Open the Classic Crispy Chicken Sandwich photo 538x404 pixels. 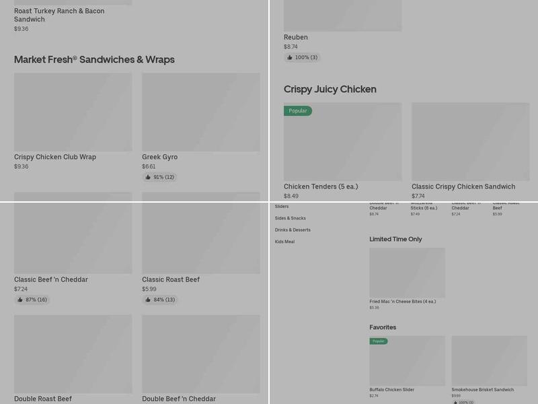tap(470, 141)
